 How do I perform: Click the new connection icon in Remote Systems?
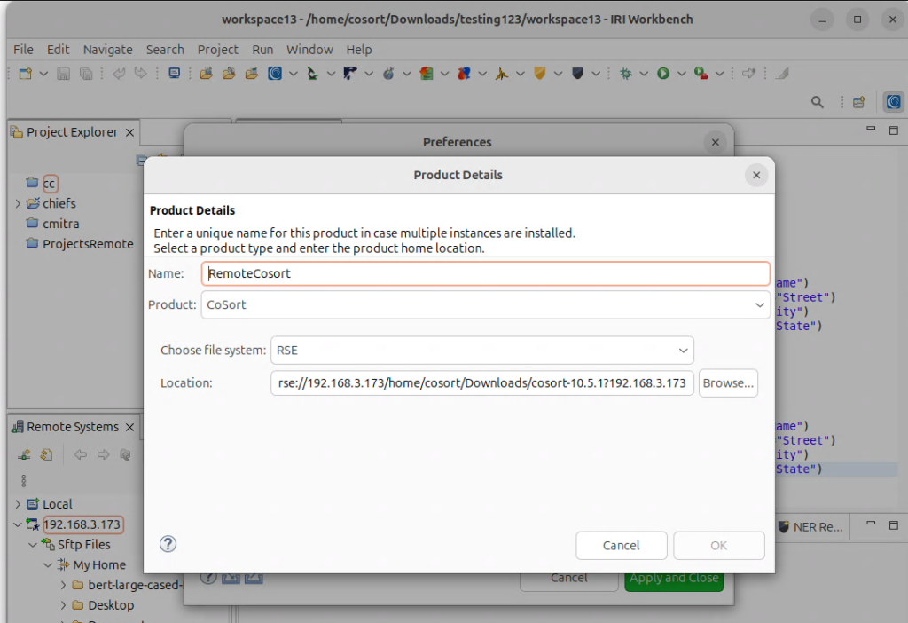click(24, 455)
